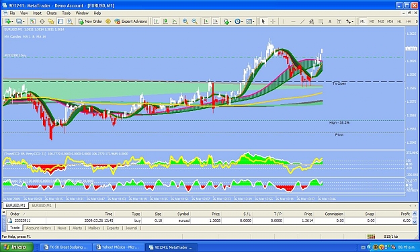
Task: Expand the arrows objects dropdown arrow
Action: coord(353,22)
